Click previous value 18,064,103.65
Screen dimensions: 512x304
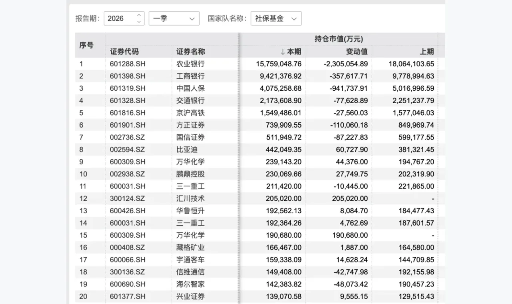click(x=411, y=64)
